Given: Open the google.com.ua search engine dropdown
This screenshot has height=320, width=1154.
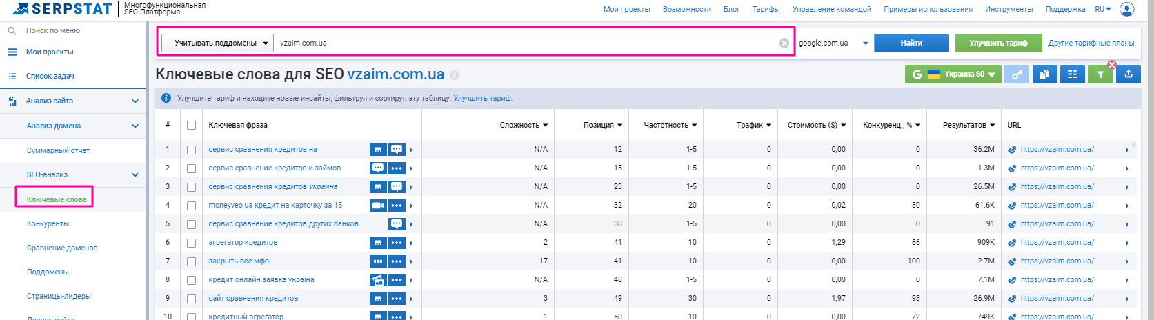Looking at the screenshot, I should point(834,43).
